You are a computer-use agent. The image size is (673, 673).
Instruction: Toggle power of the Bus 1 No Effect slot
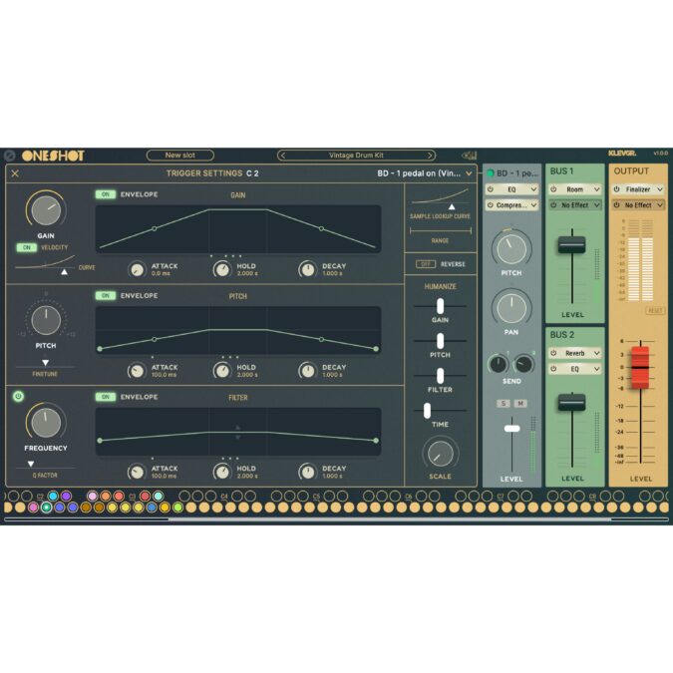click(x=553, y=205)
